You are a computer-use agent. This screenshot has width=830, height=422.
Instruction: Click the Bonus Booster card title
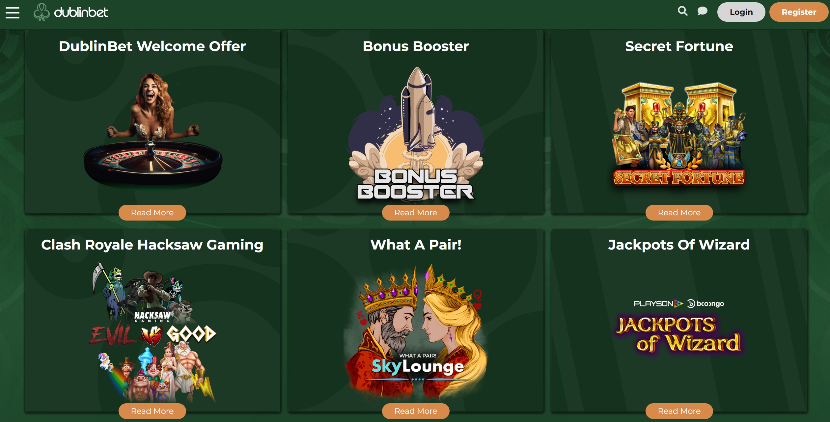click(x=416, y=46)
